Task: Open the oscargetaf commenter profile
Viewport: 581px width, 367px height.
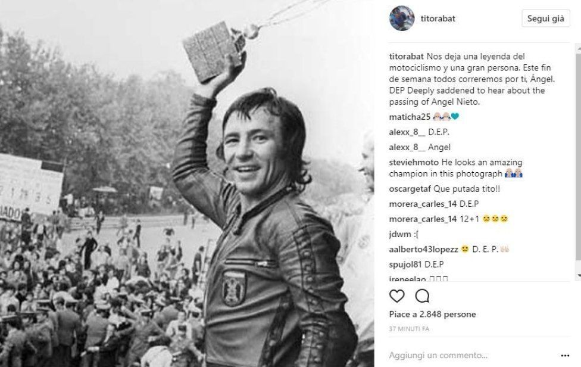Action: coord(410,189)
